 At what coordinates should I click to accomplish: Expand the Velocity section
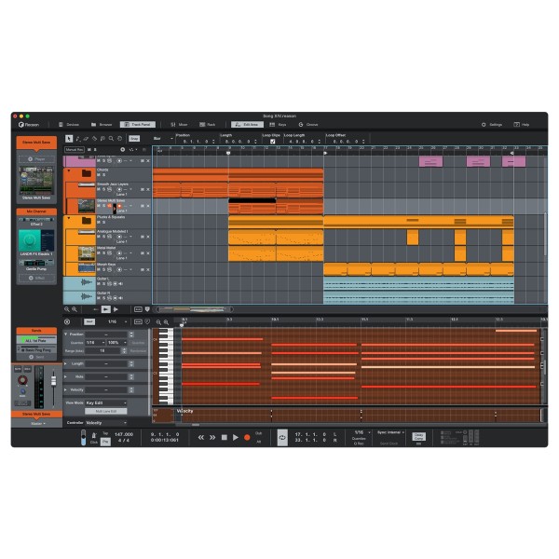65,390
